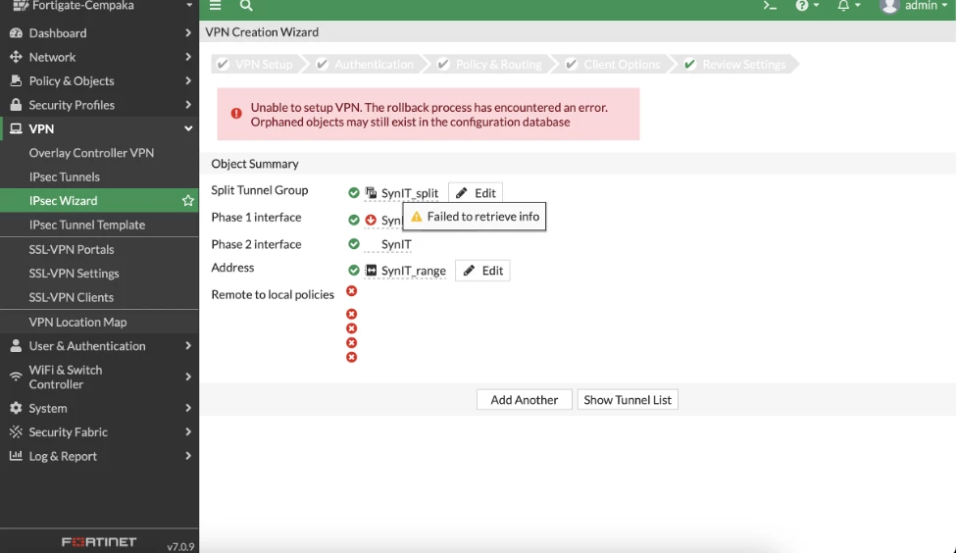Collapse the VPN menu chevron
Image resolution: width=958 pixels, height=553 pixels.
[x=188, y=128]
